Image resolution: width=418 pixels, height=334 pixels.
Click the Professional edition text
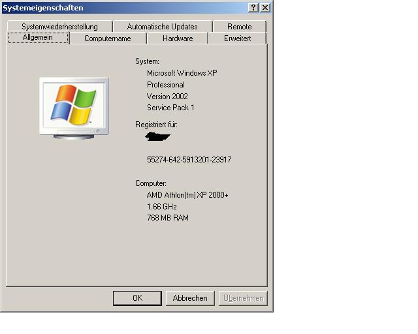(x=166, y=85)
